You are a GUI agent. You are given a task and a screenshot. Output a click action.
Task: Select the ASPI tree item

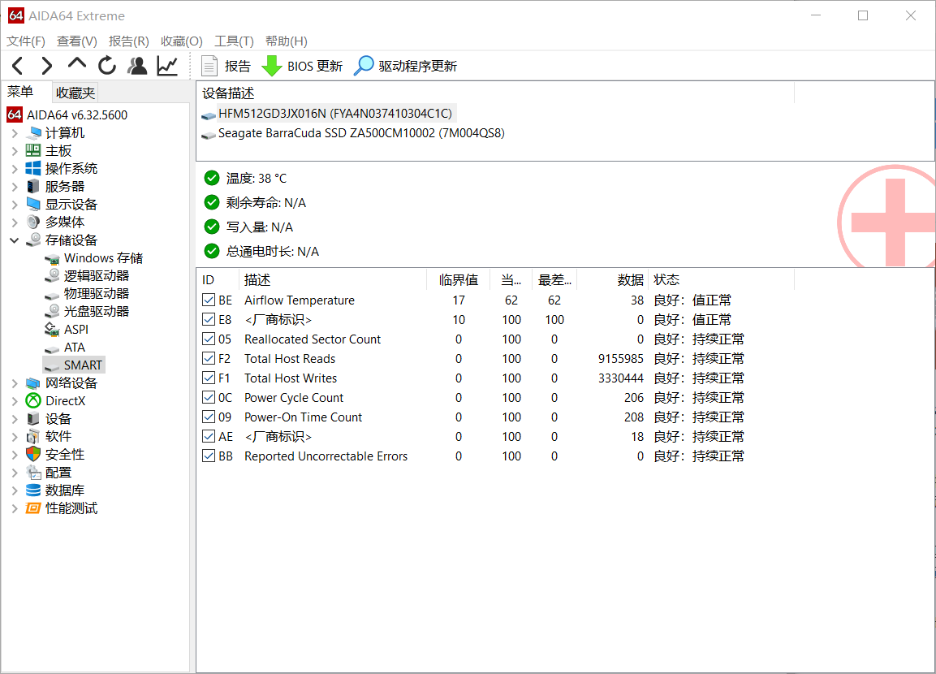click(x=67, y=330)
